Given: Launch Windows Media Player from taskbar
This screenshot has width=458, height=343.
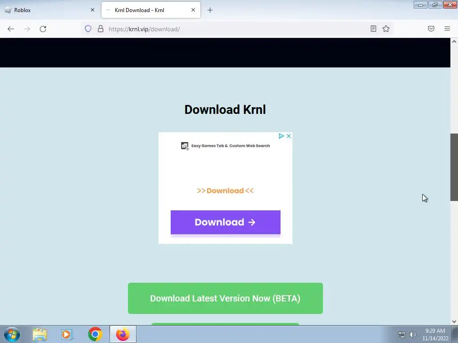Looking at the screenshot, I should pyautogui.click(x=67, y=335).
